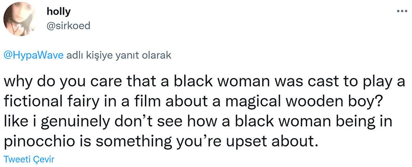Viewport: 412px width, 167px height.
Task: Open the tweet's three-dot more options menu
Action: tap(400, 11)
